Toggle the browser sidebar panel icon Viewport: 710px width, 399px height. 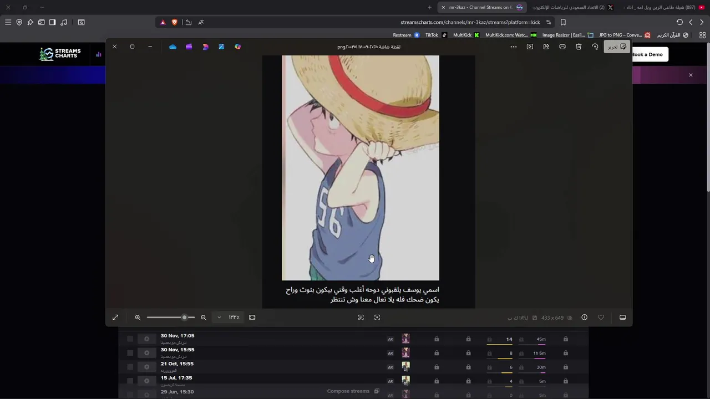point(52,22)
